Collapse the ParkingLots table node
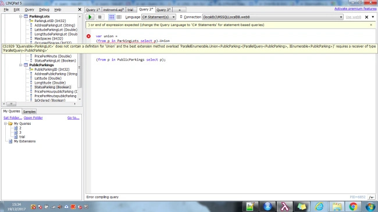378x212 pixels. coord(21,16)
